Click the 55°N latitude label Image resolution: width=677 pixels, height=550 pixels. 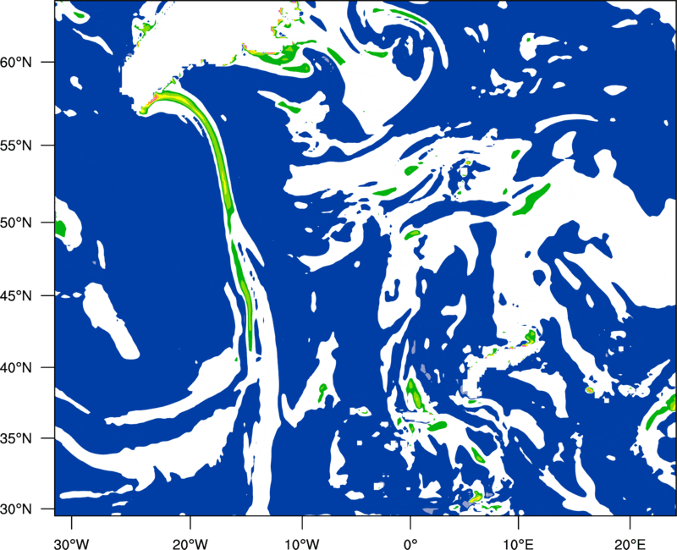(x=16, y=146)
